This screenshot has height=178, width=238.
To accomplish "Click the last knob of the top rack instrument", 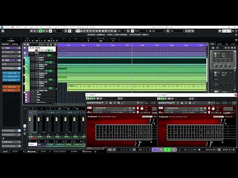I will (x=230, y=66).
